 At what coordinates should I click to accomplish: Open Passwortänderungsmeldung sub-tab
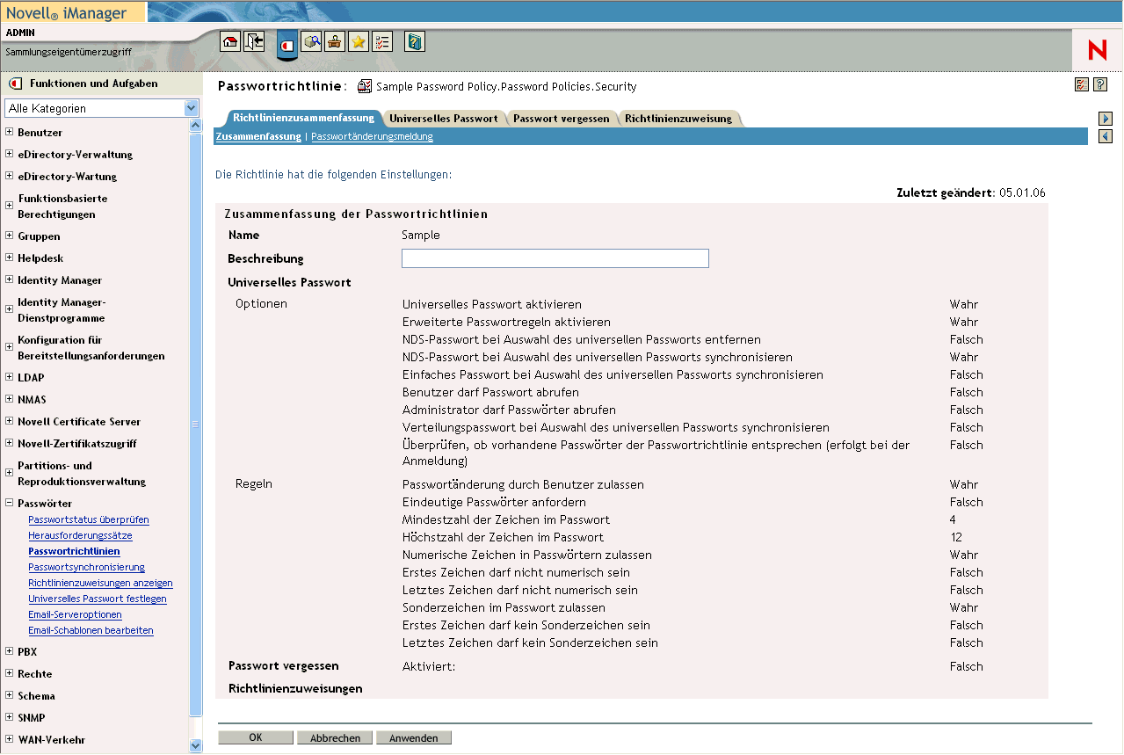(x=372, y=137)
